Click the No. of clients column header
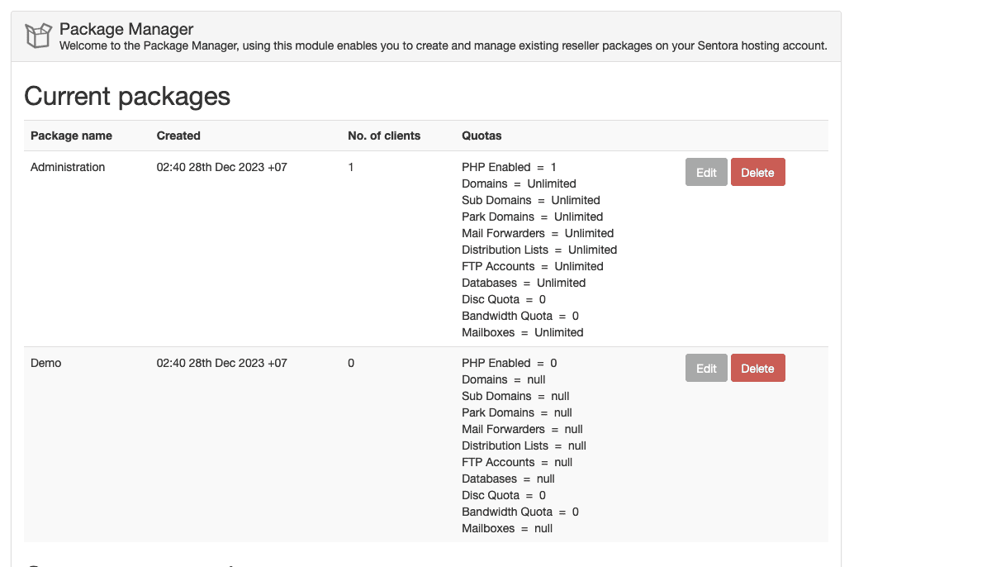 [x=384, y=136]
